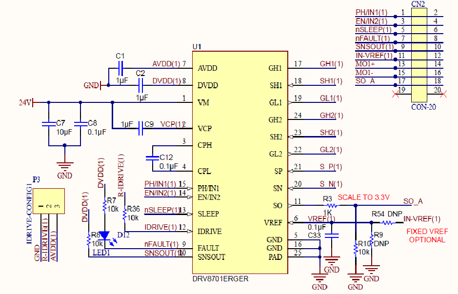Viewport: 458px width, 294px height.
Task: Select the LED1 label
Action: pyautogui.click(x=101, y=253)
